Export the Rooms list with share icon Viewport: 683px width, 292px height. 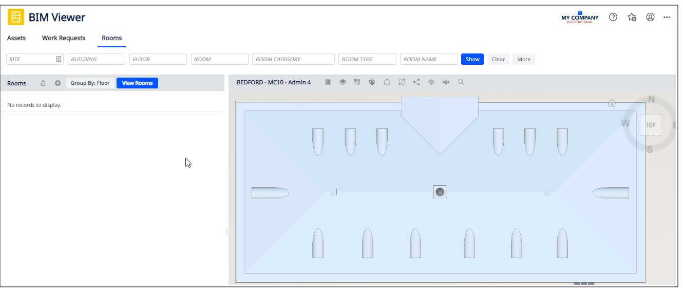tap(43, 83)
